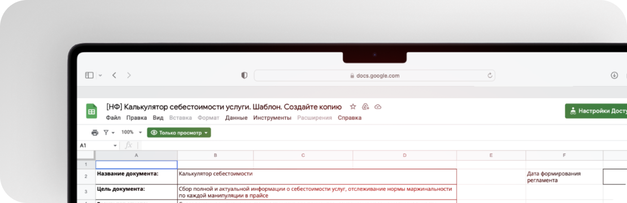The width and height of the screenshot is (627, 203).
Task: Click the cell 'Калькулятор себестоимости'
Action: (x=317, y=176)
